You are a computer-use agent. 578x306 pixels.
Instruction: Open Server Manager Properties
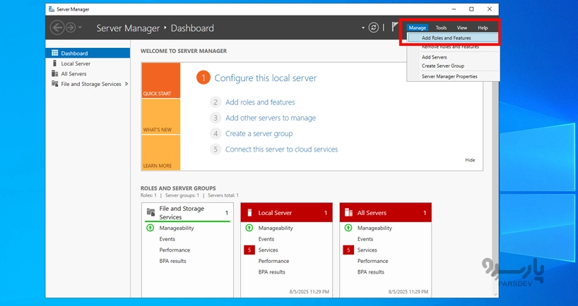point(453,76)
